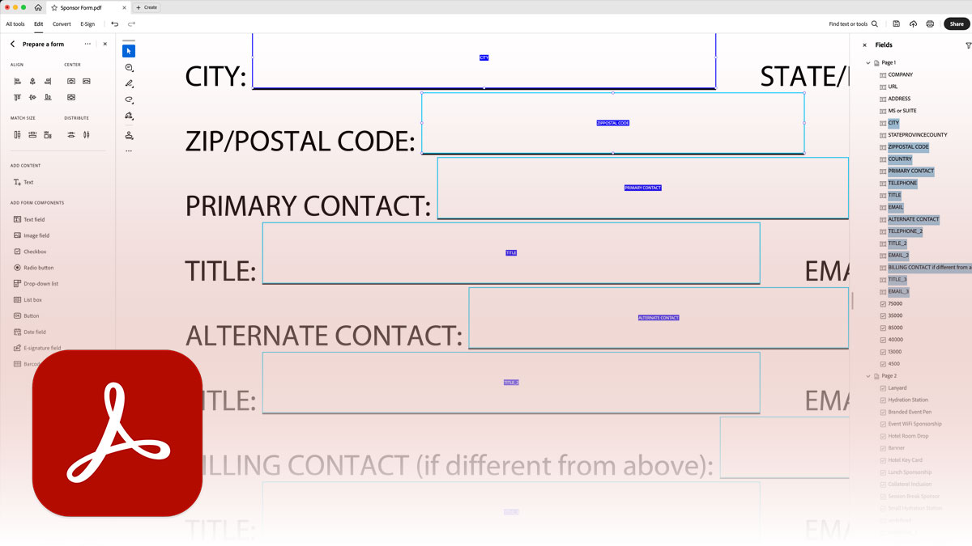Select the Pencil edit tool
The width and height of the screenshot is (972, 546).
click(x=129, y=83)
